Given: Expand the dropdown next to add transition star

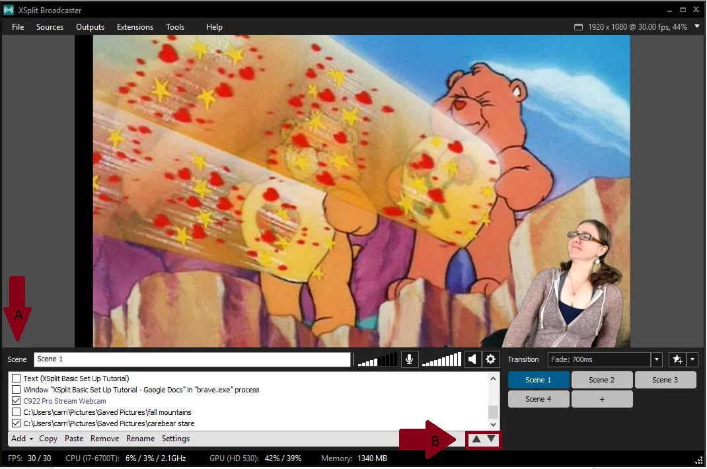Looking at the screenshot, I should click(x=692, y=359).
